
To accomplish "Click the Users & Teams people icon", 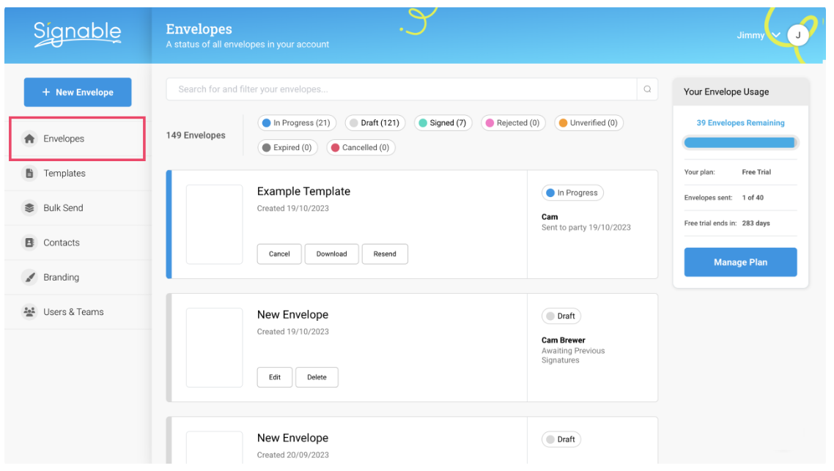I will click(x=29, y=312).
